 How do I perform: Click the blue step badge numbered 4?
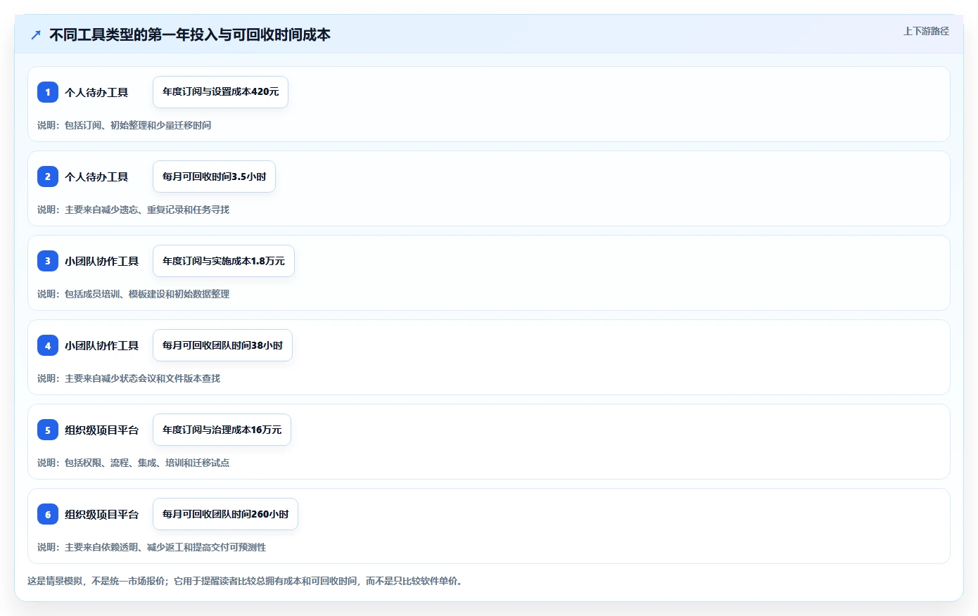point(48,345)
